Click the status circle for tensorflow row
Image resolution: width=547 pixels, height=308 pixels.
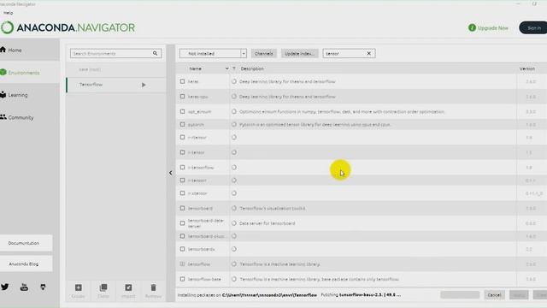pos(233,264)
